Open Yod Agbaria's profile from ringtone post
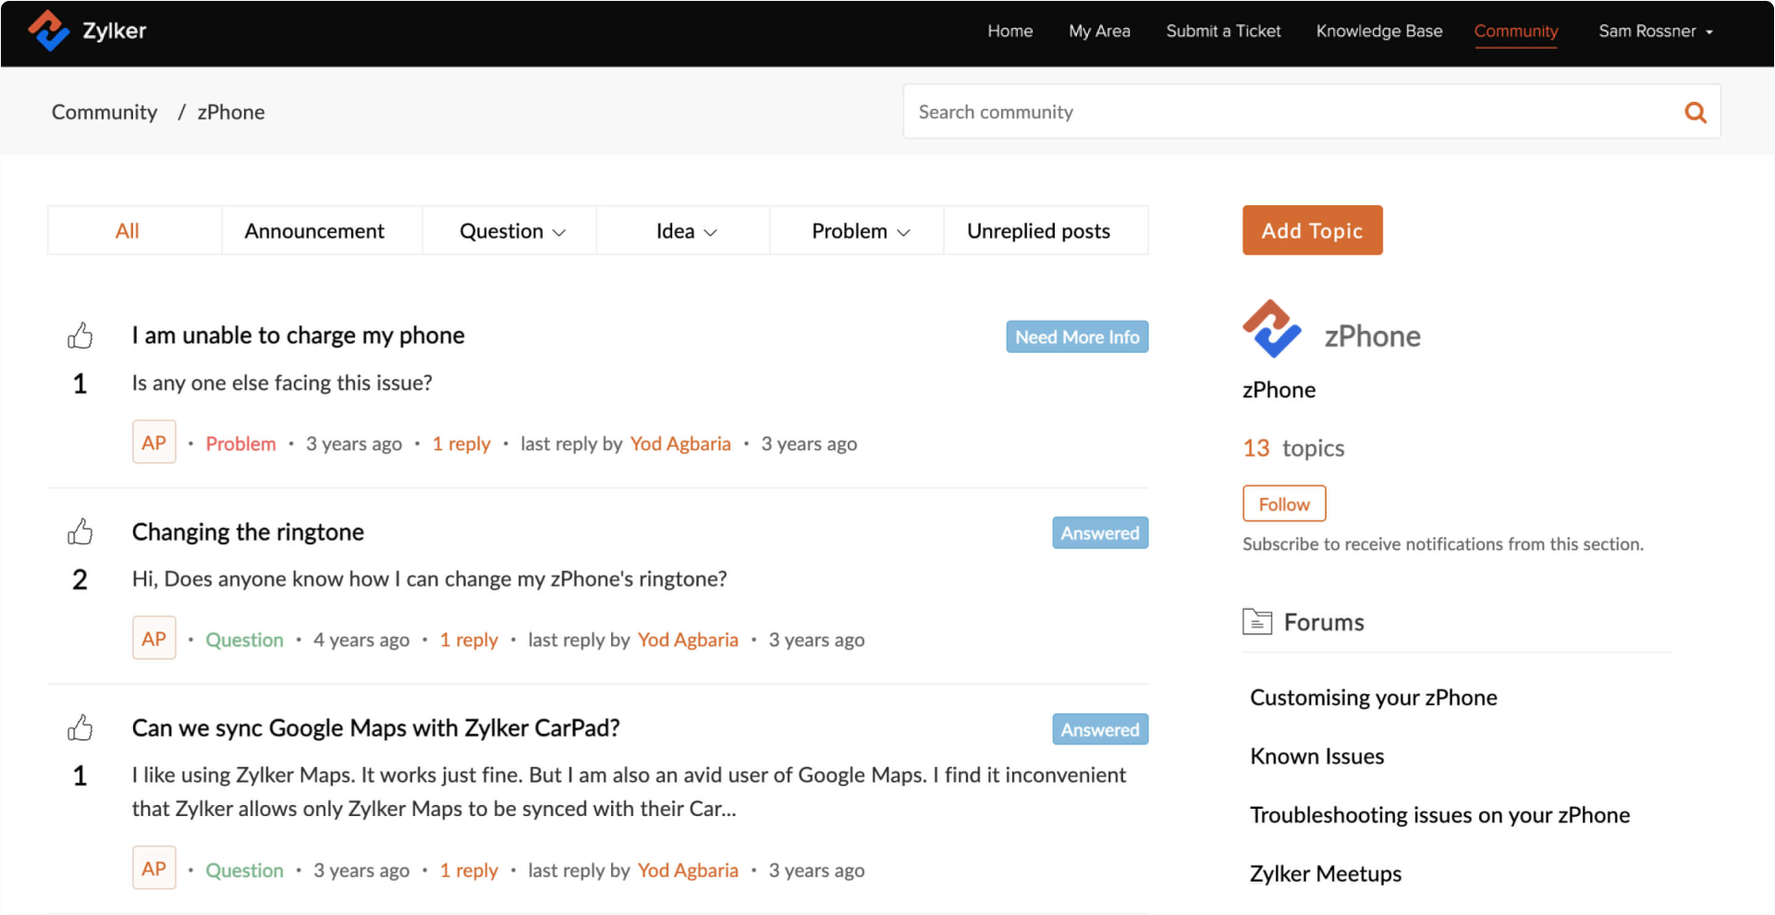The height and width of the screenshot is (915, 1775). [688, 640]
